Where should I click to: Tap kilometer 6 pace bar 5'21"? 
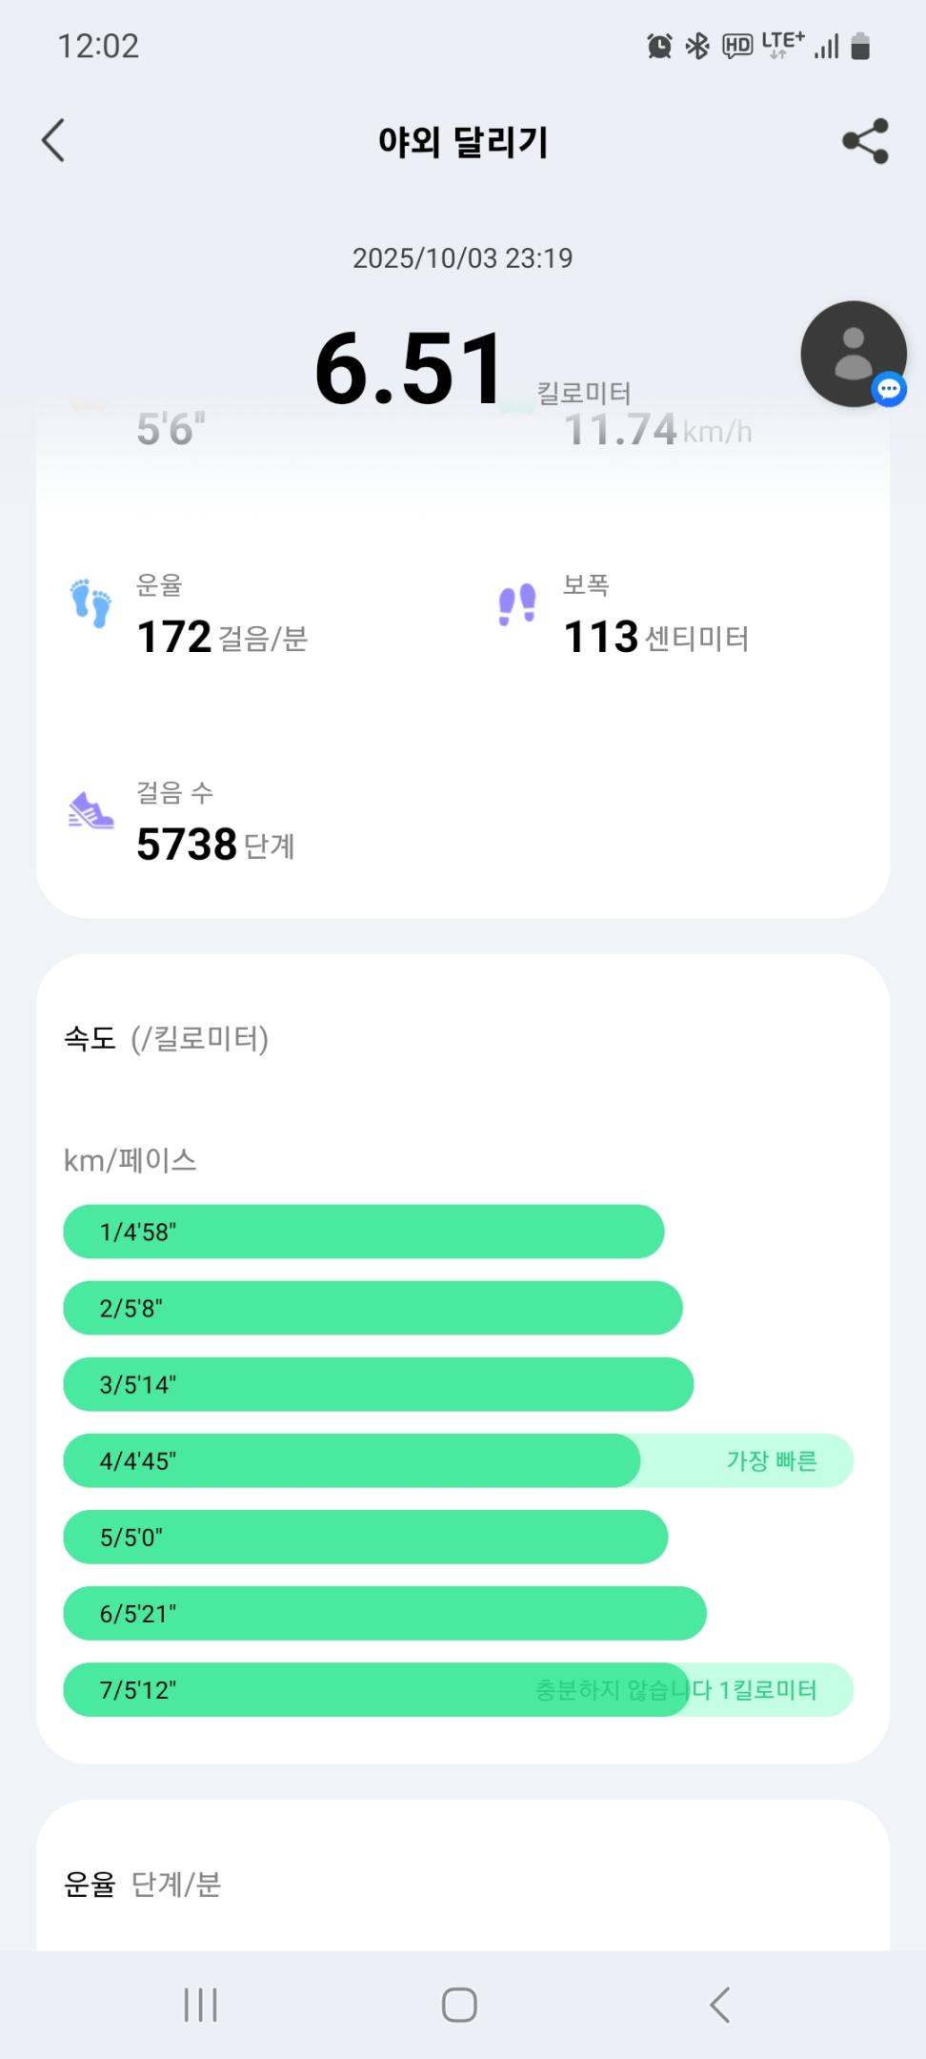(384, 1613)
